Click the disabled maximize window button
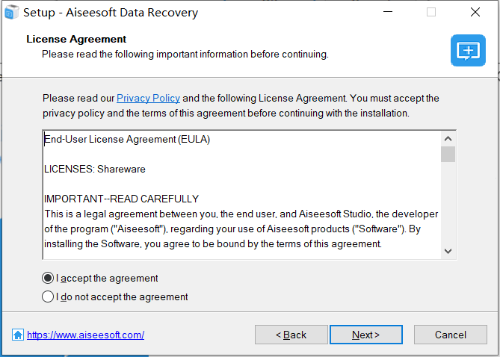Image resolution: width=500 pixels, height=357 pixels. [x=431, y=12]
